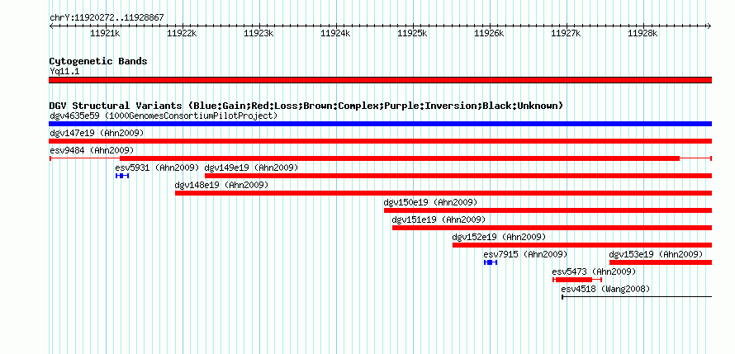Click the 11925k ruler tick label

click(x=413, y=33)
